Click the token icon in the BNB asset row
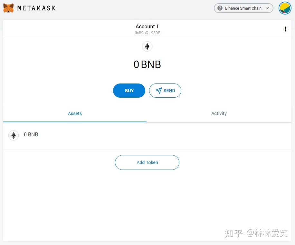Screen dimensions: 295x245 click(14, 135)
